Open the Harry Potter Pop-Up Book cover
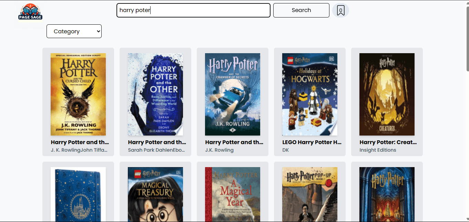This screenshot has height=222, width=469. click(310, 194)
